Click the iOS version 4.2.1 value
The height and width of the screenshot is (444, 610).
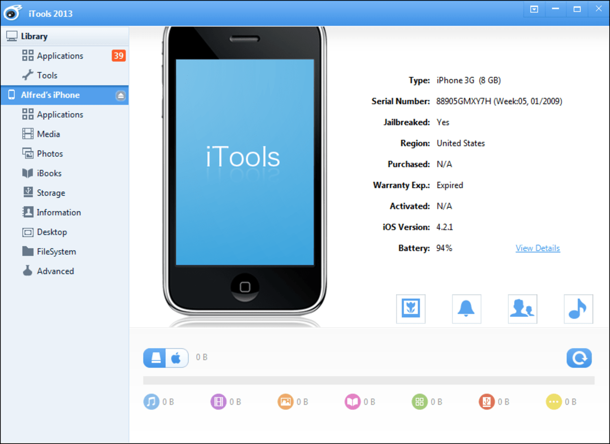(x=445, y=227)
